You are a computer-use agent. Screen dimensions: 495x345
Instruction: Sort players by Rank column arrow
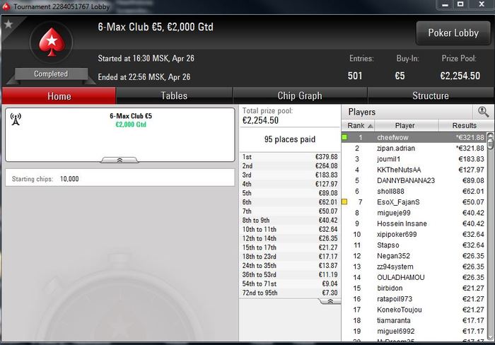tap(371, 126)
